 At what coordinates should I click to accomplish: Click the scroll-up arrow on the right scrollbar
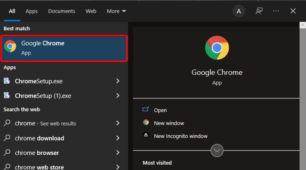302,25
